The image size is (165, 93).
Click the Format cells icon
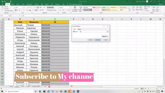141,8
